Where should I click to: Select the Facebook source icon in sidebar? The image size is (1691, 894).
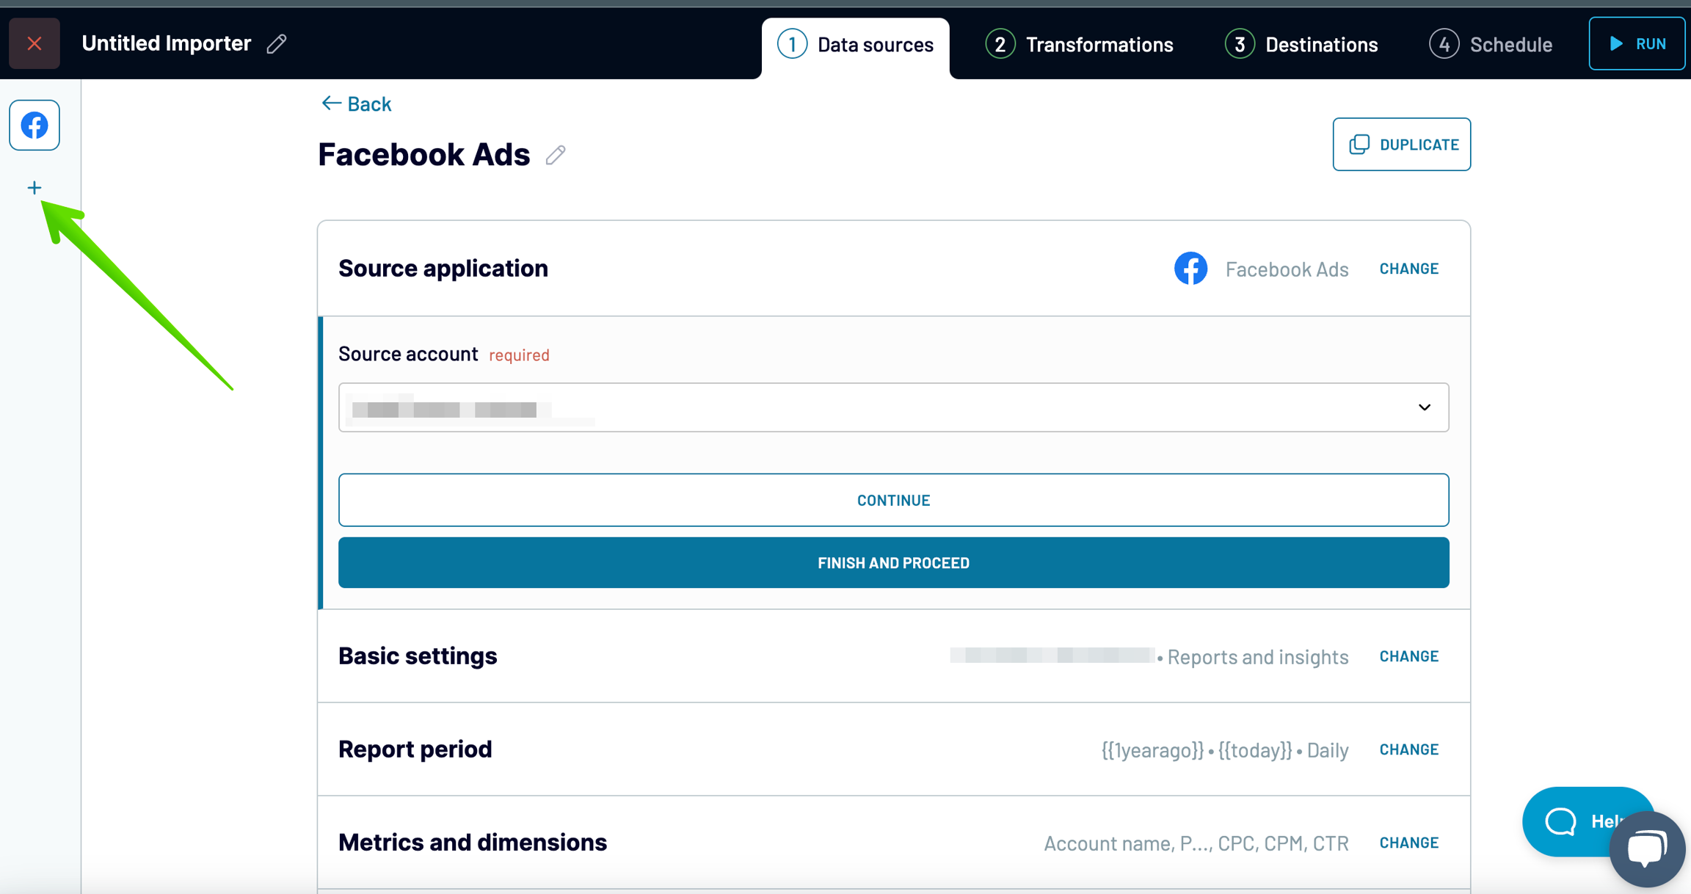pyautogui.click(x=34, y=126)
